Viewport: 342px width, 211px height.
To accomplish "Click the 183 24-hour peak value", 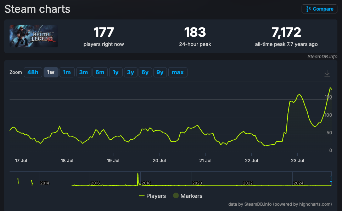I will (x=195, y=32).
